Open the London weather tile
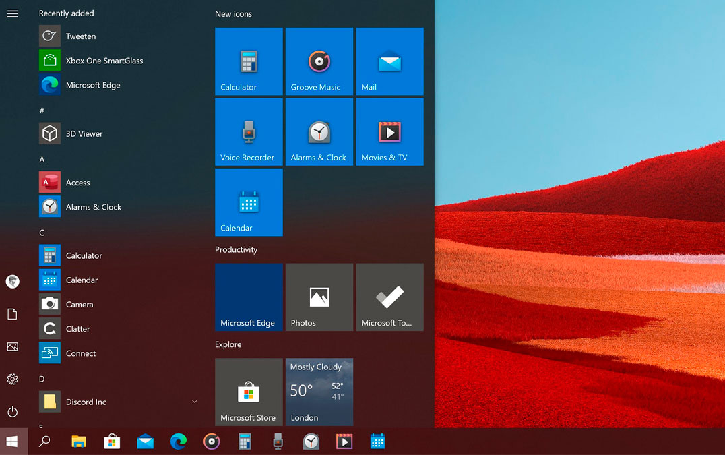 [319, 392]
